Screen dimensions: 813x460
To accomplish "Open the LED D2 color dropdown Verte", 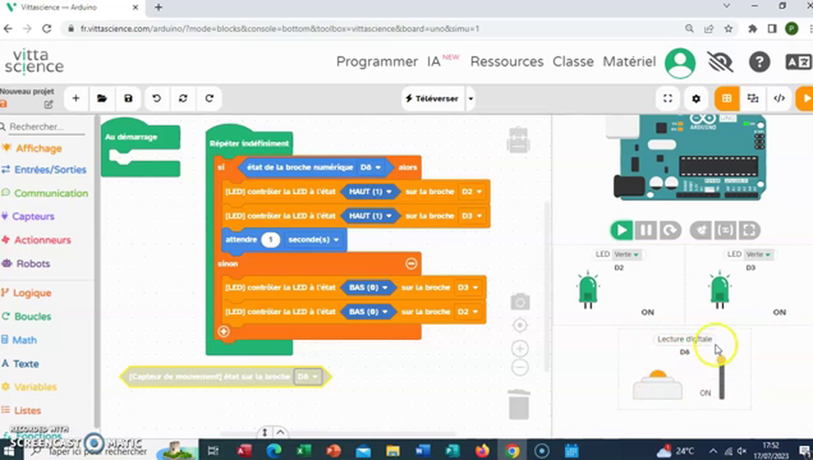I will pos(626,254).
